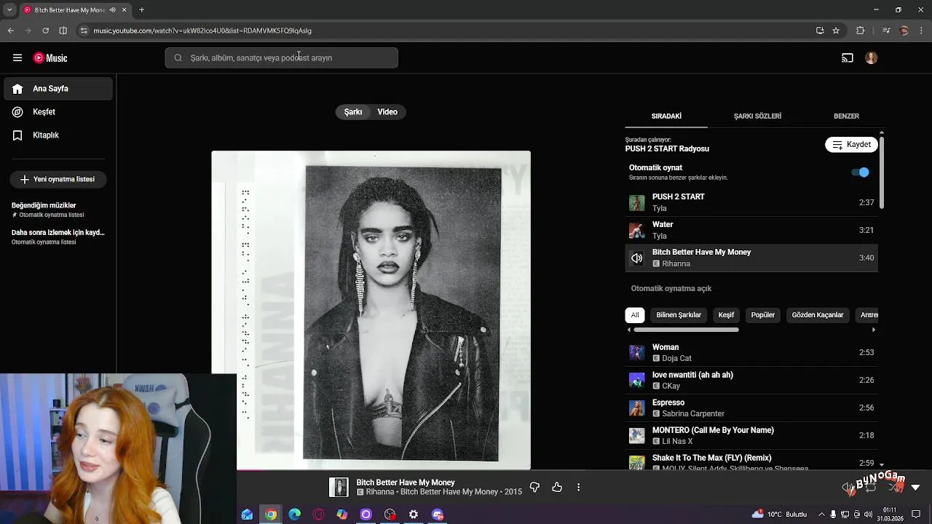
Task: Click the Rihanna artist link in player bar
Action: [x=379, y=492]
